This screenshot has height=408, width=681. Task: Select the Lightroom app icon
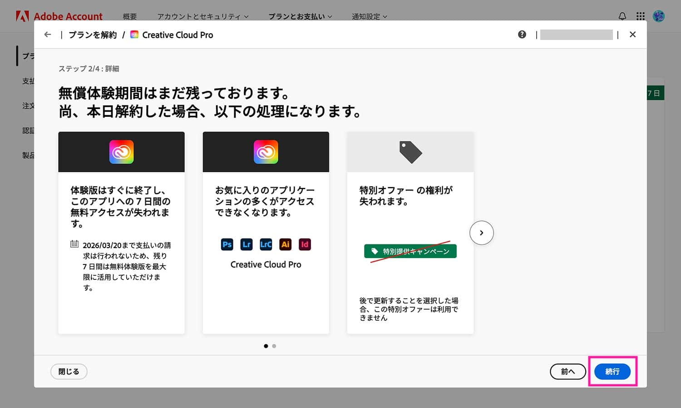[247, 244]
